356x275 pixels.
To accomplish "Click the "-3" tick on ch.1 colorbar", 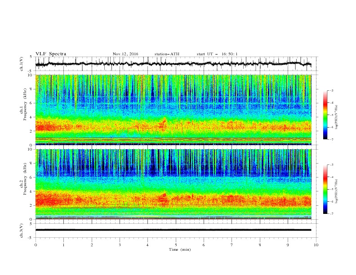I will click(331, 90).
